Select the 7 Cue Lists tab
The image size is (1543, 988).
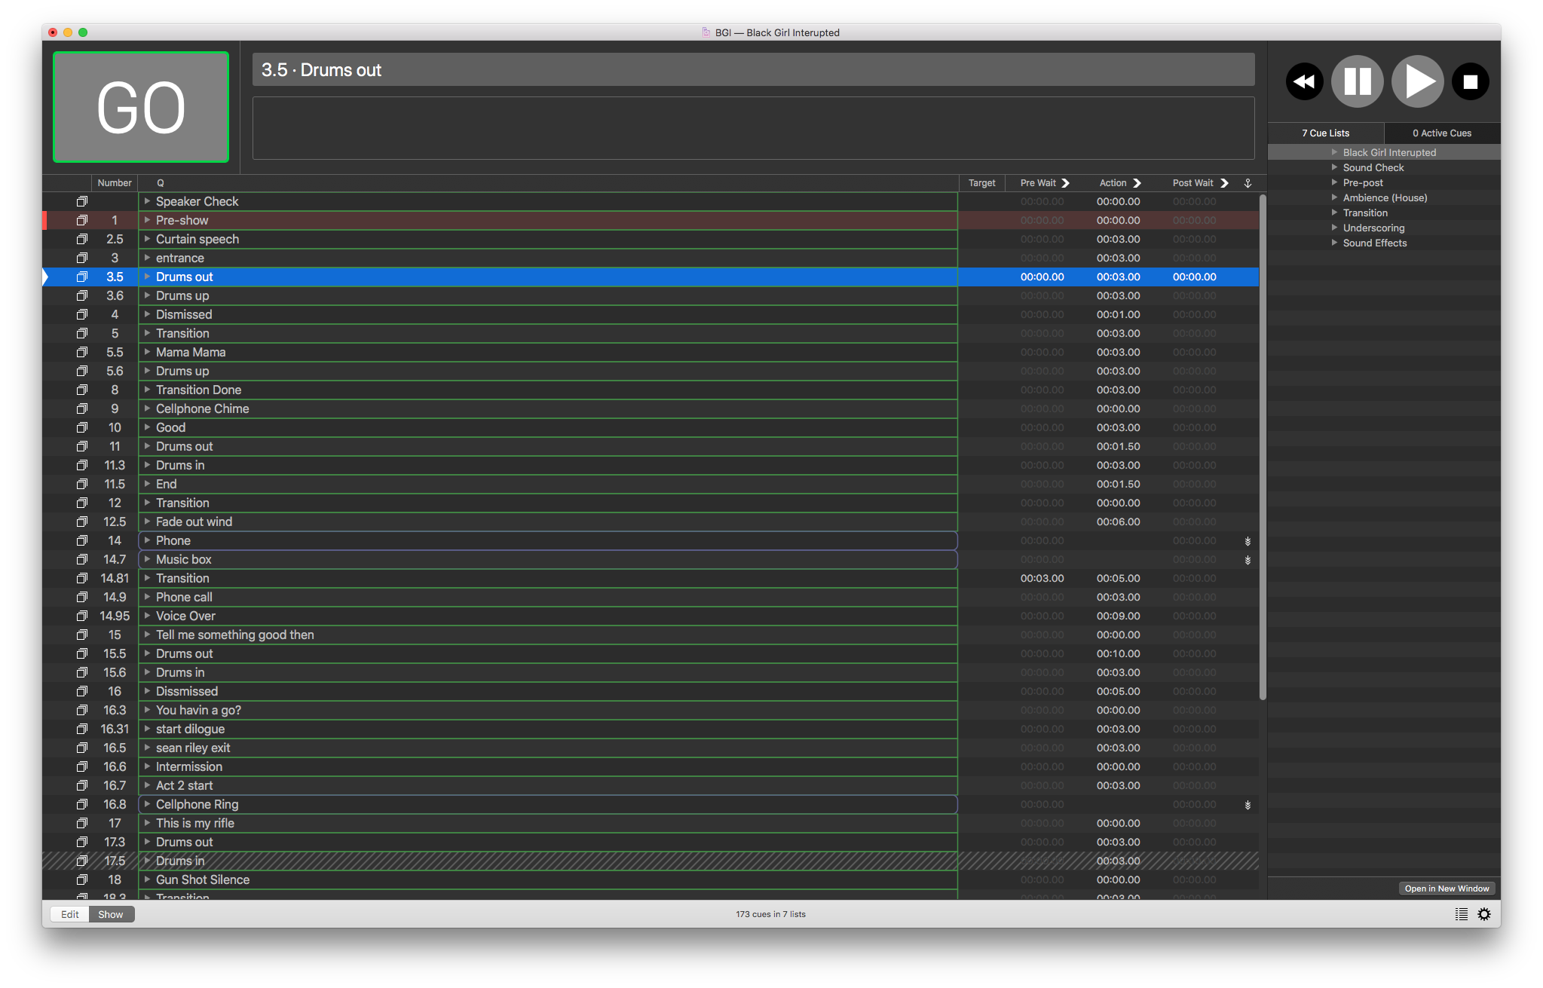(x=1325, y=133)
